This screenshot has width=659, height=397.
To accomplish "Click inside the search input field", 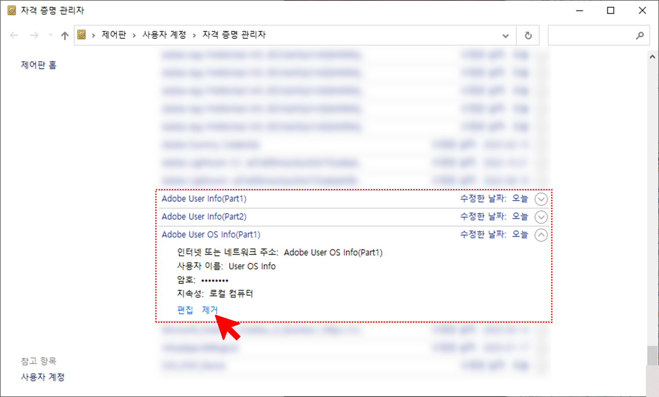I will [x=593, y=35].
